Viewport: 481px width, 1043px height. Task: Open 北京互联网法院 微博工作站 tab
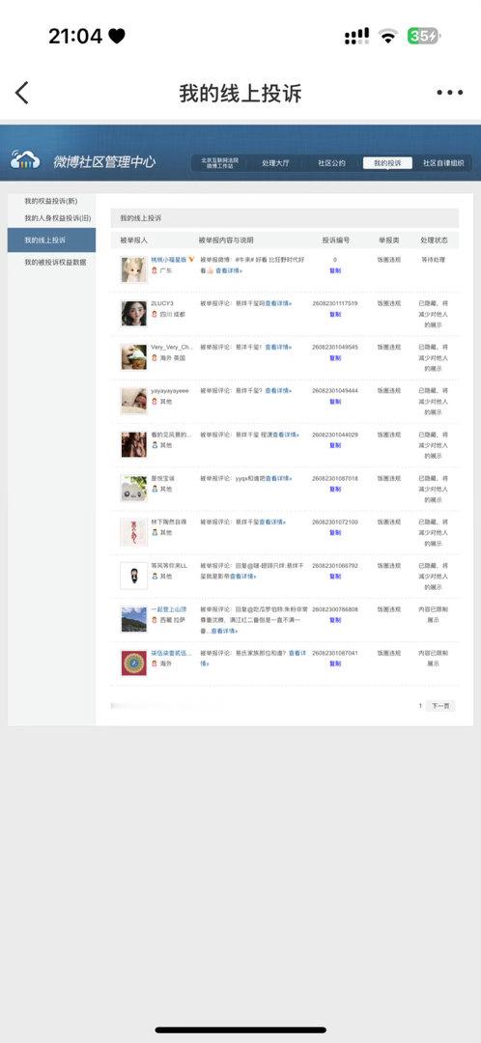[x=219, y=163]
